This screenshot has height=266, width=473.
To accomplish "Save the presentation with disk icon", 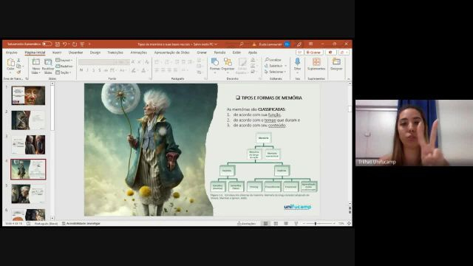I will [58, 44].
